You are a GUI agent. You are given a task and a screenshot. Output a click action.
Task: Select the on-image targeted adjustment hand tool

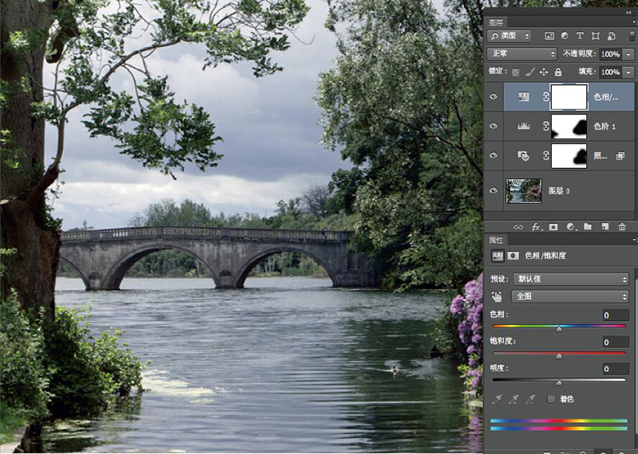click(x=497, y=295)
